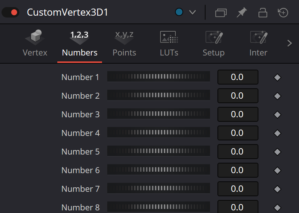Click the Number 8 label
The width and height of the screenshot is (299, 213).
[x=80, y=207]
